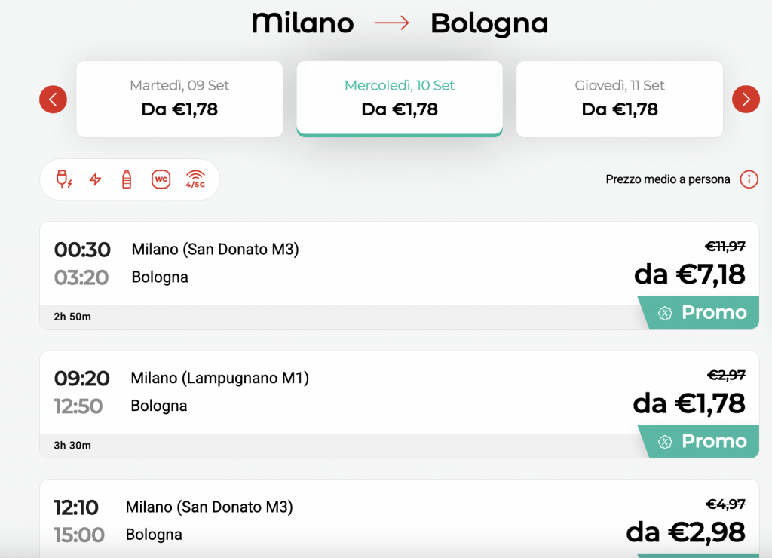
Task: Click the da €1,78 price of 09:20 trip
Action: [x=689, y=403]
